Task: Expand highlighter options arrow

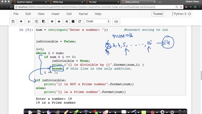Action: 80,113
